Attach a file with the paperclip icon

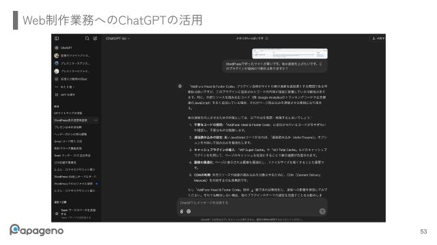[x=182, y=212]
